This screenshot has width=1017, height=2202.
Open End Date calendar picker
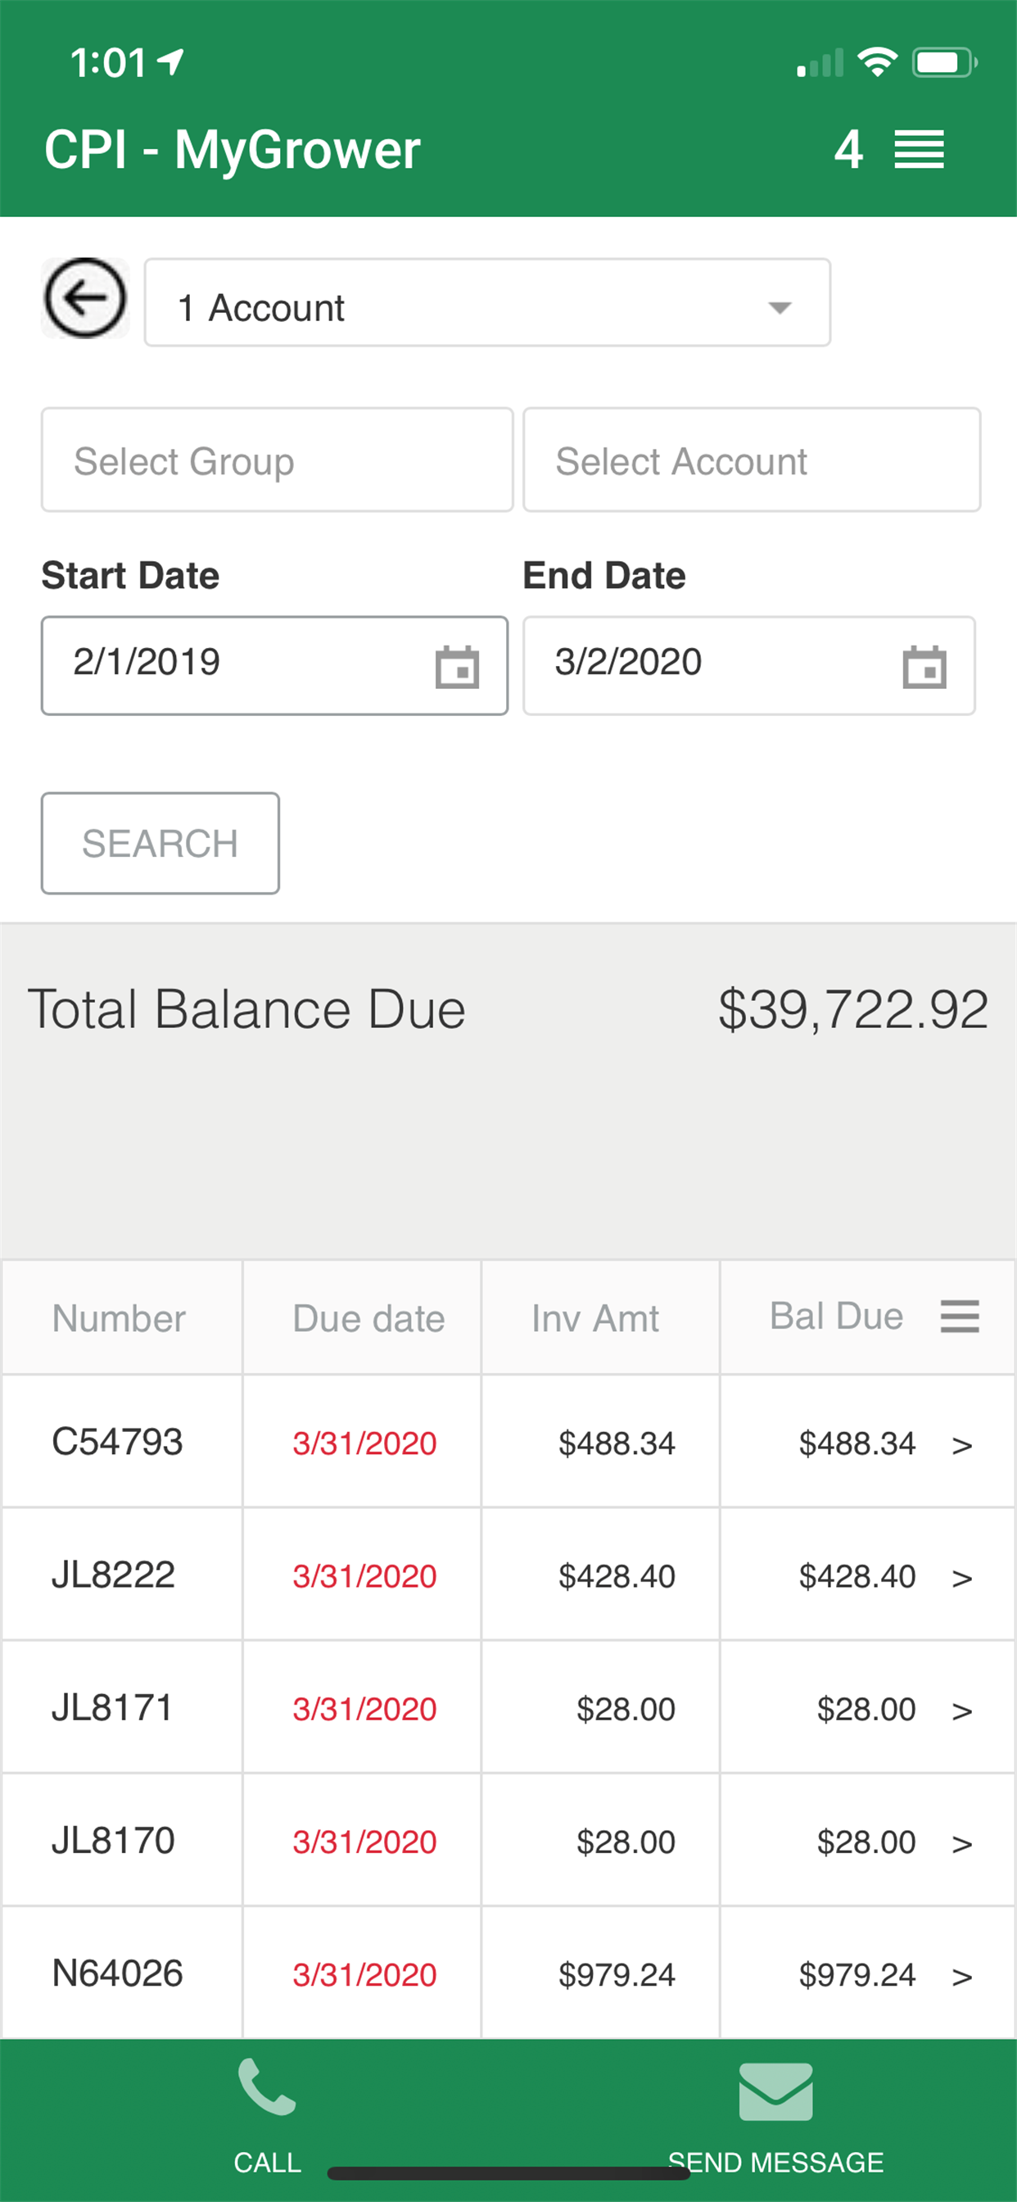(x=924, y=668)
